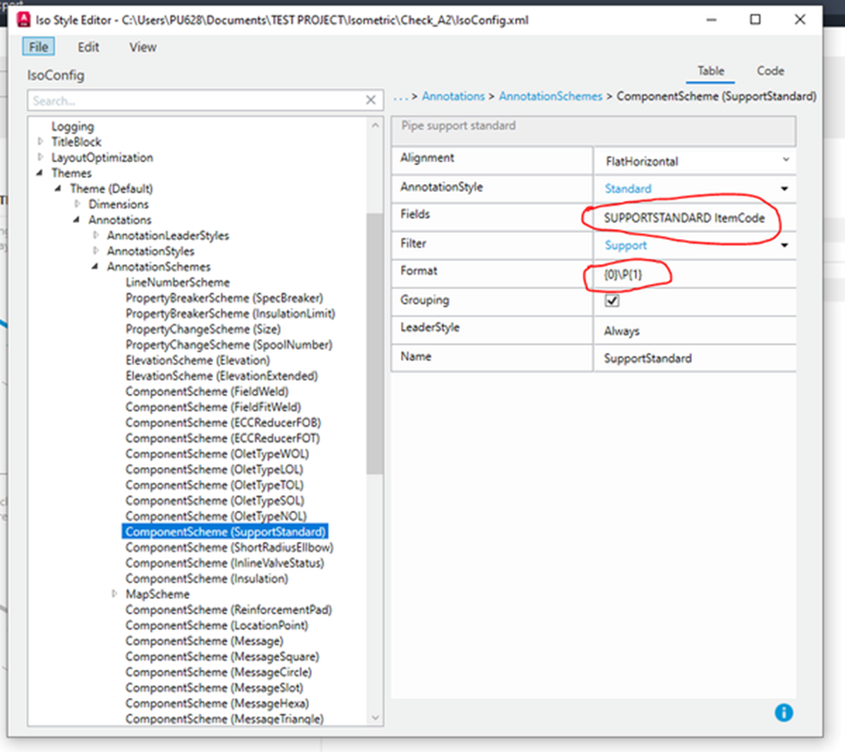The height and width of the screenshot is (752, 845).
Task: Select ComponentScheme (ReinforcementPad)
Action: 229,610
